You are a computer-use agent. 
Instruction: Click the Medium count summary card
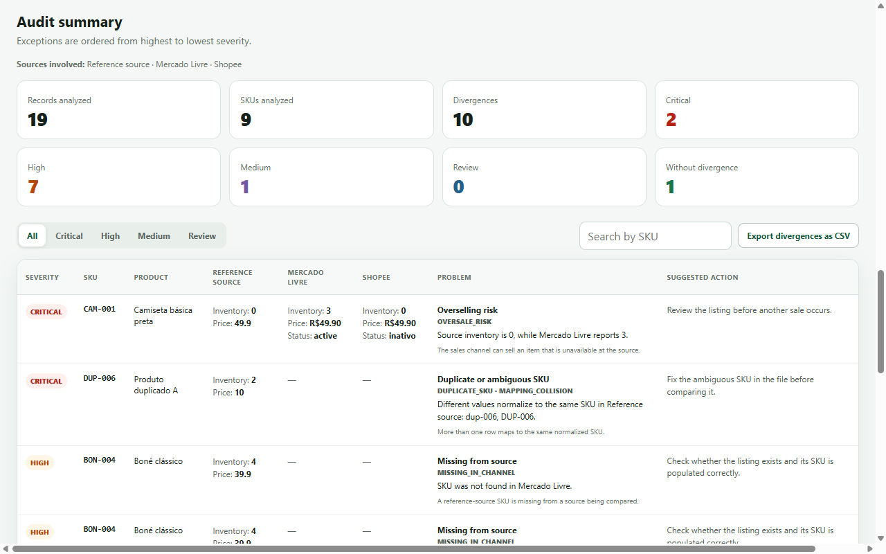click(332, 177)
